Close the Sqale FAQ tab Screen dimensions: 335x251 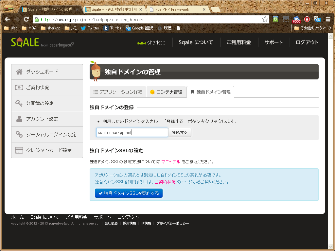coord(141,9)
